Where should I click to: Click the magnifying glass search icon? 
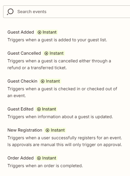tap(10, 12)
